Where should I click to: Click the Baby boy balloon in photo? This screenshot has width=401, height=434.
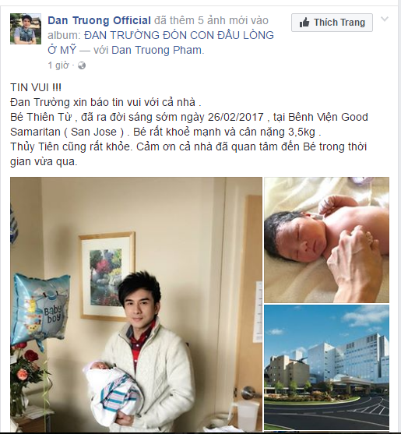[40, 309]
